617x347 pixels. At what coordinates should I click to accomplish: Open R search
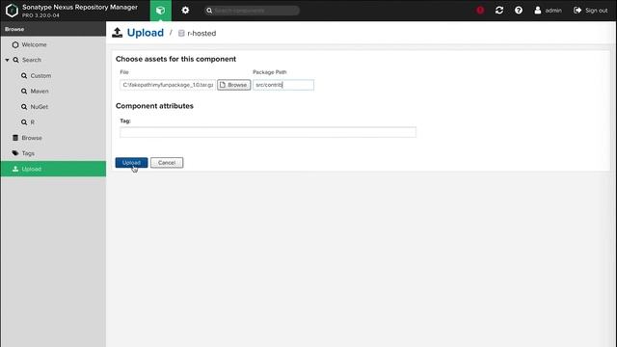32,122
